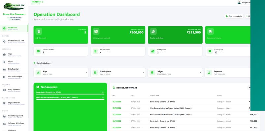Click the user avatar in top bar

tap(239, 3)
